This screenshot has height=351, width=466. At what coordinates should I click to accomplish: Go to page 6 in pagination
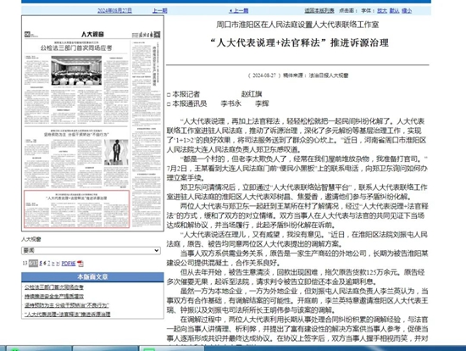[45, 263]
